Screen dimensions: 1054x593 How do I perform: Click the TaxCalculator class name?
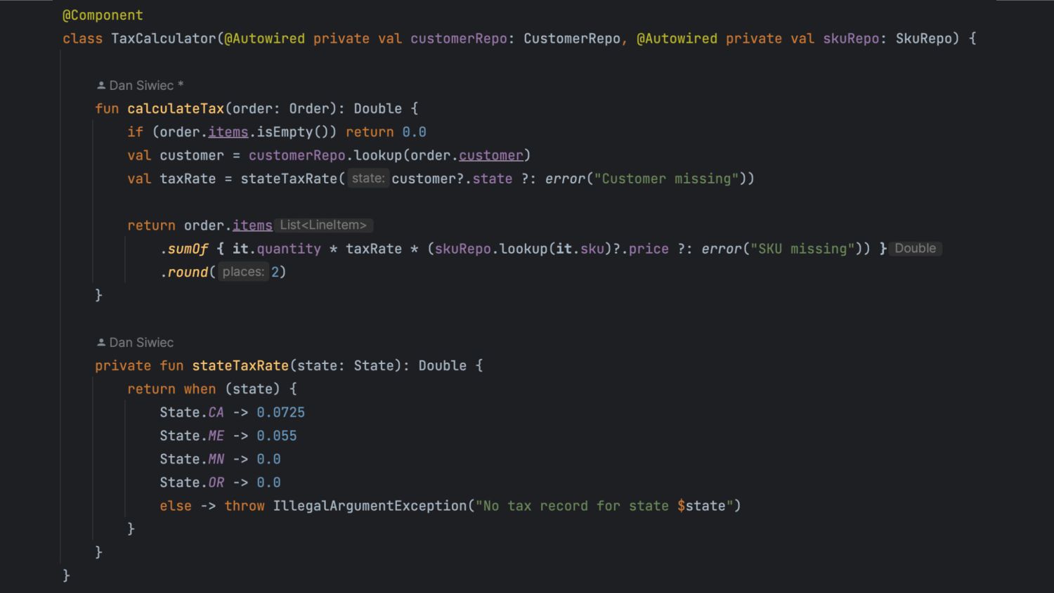(x=164, y=39)
